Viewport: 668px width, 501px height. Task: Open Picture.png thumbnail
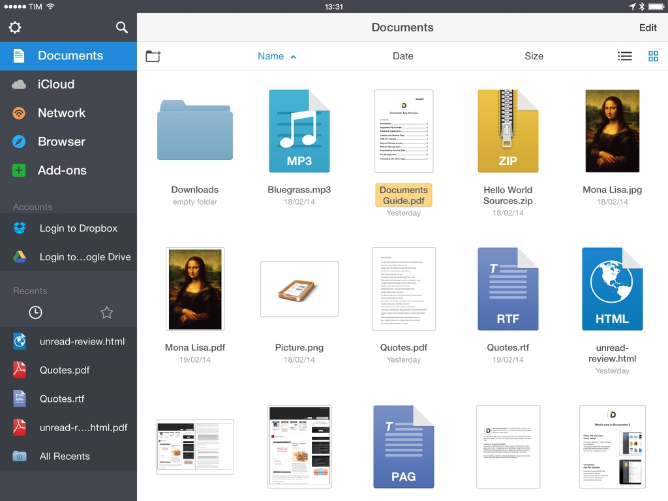coord(299,289)
